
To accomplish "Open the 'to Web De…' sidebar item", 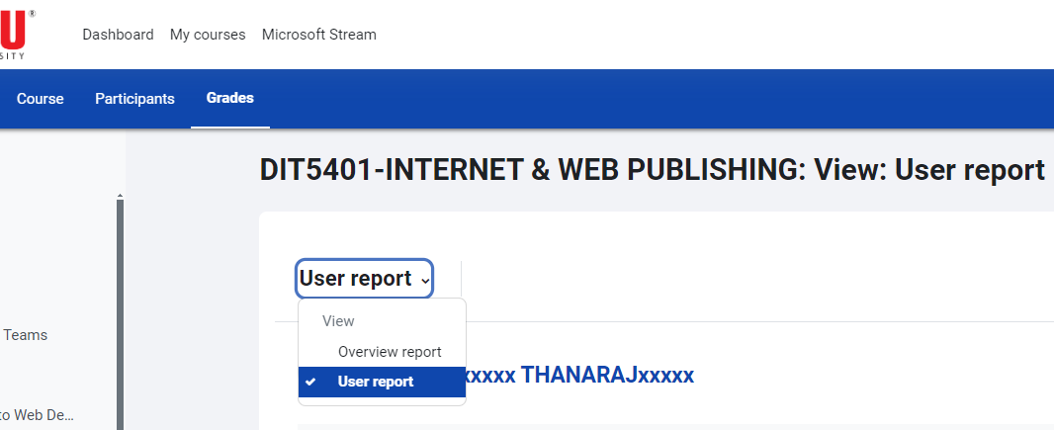I will click(x=38, y=415).
